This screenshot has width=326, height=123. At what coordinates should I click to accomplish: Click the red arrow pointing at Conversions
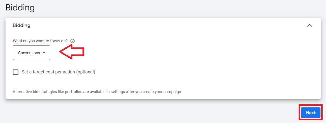pos(72,52)
